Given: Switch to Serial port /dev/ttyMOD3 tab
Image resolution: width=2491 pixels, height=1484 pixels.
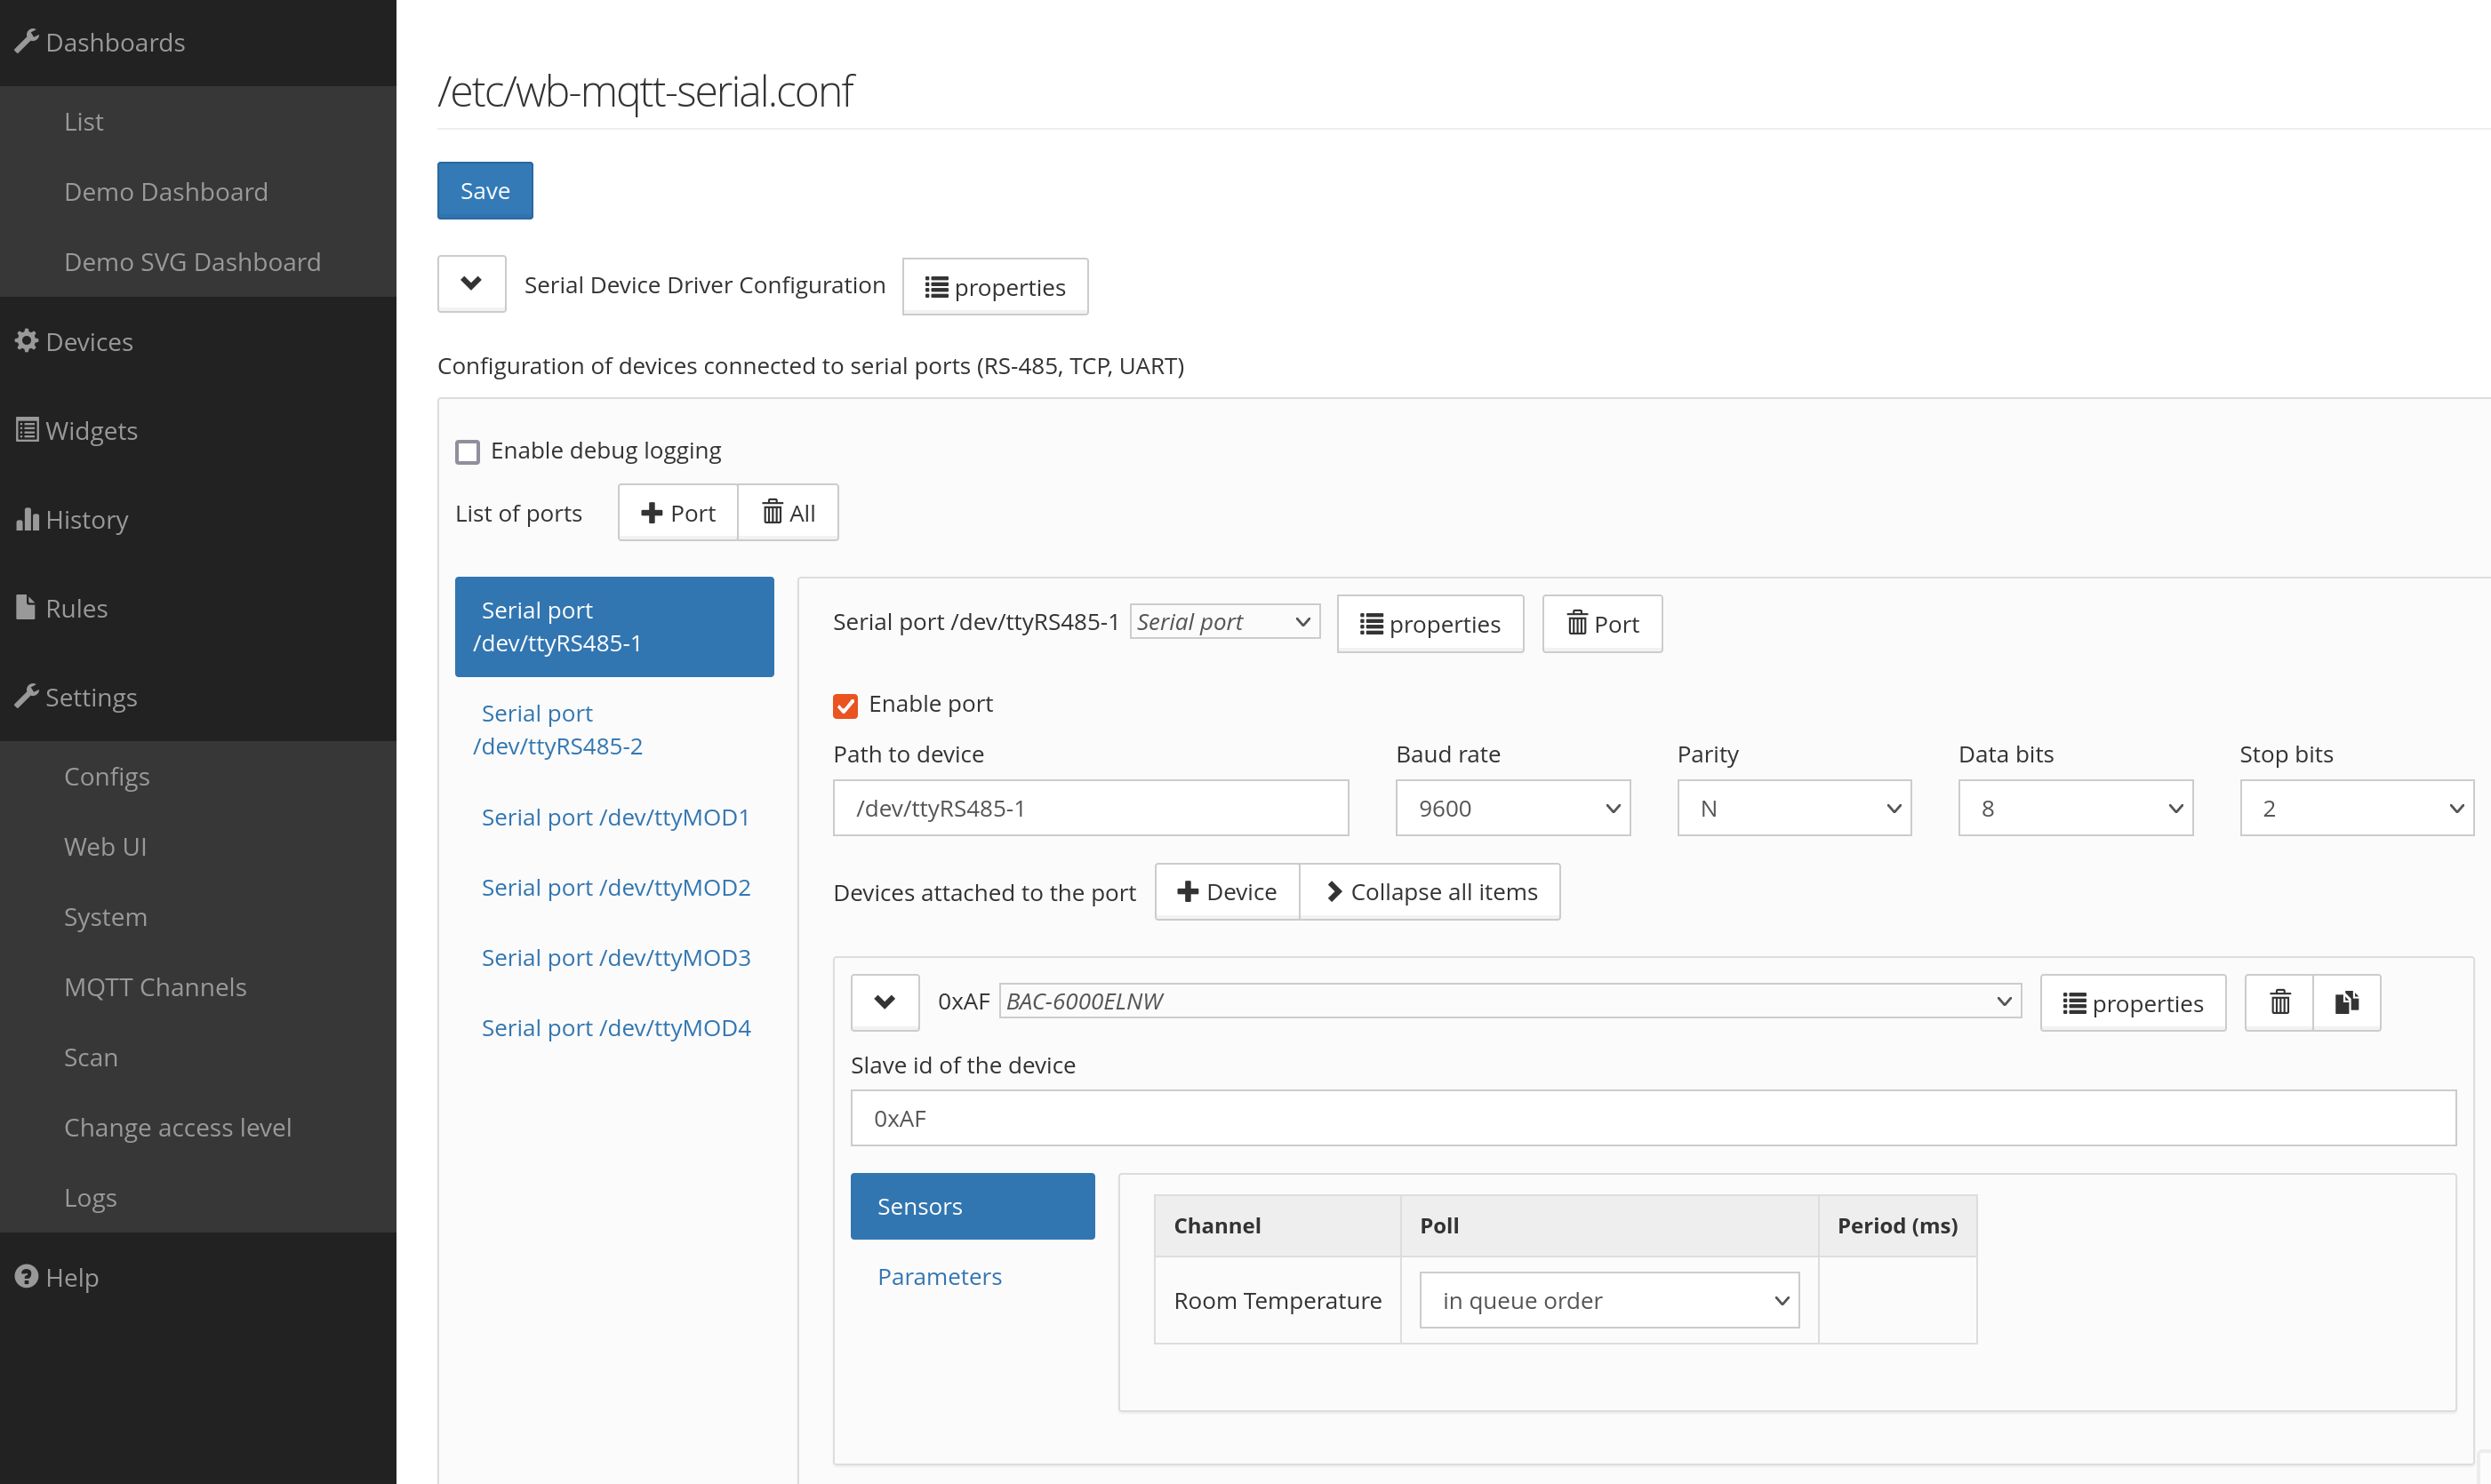Looking at the screenshot, I should click(x=614, y=957).
